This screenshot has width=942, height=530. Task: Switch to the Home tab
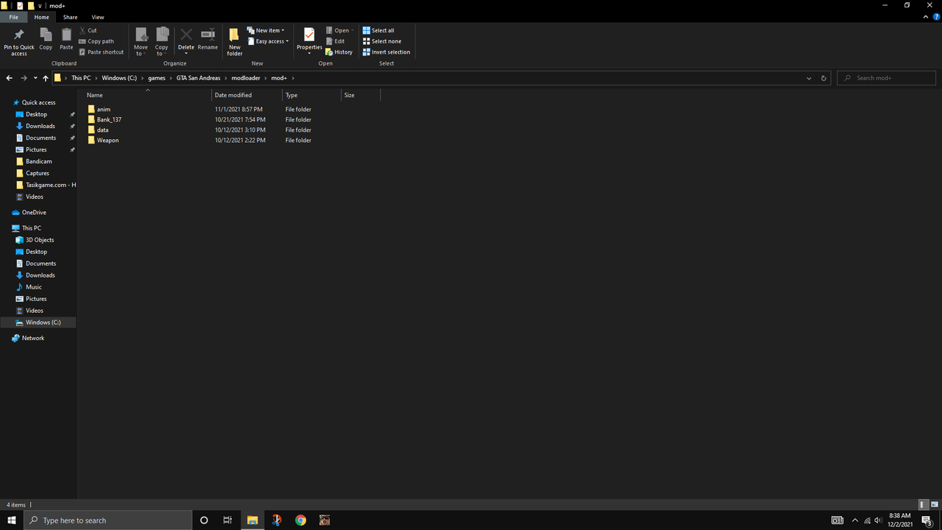coord(42,17)
